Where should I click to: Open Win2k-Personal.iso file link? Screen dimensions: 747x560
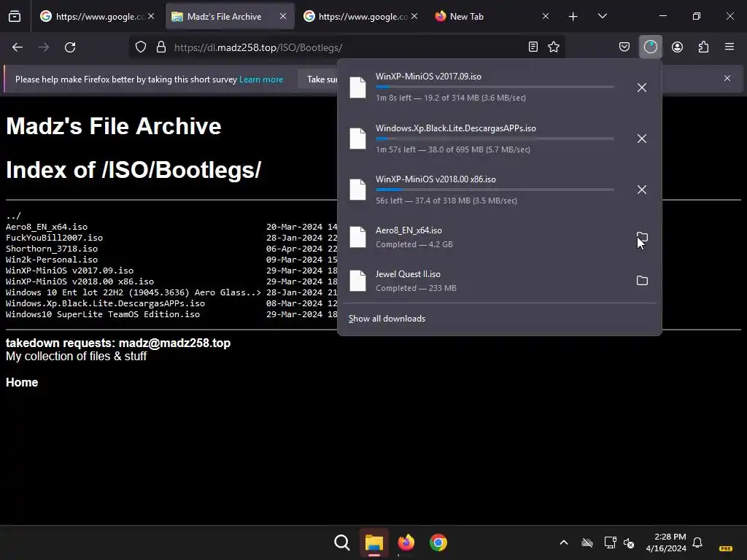pos(52,260)
